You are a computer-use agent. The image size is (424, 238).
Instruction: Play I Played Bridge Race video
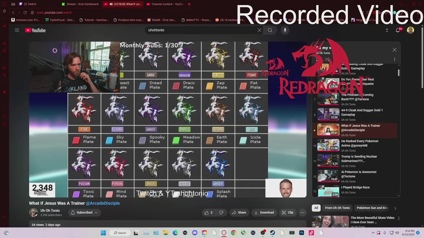tap(355, 191)
